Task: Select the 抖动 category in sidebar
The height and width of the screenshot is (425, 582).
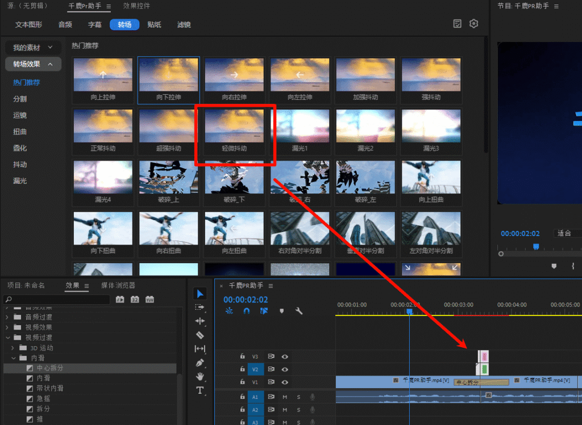Action: tap(20, 165)
